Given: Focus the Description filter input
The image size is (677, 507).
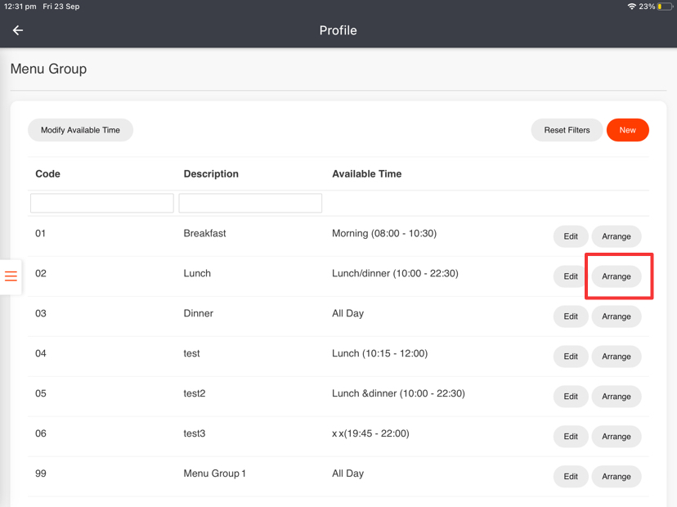Looking at the screenshot, I should 250,203.
